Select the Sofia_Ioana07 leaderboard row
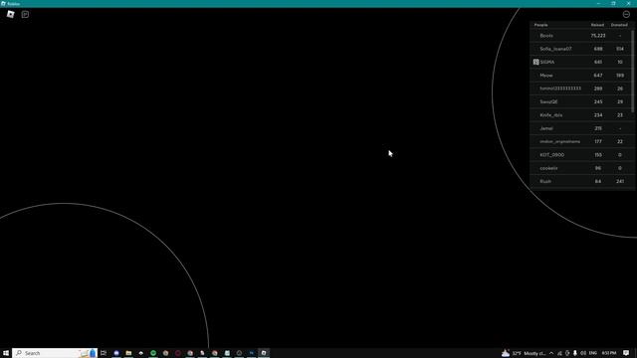 (581, 49)
